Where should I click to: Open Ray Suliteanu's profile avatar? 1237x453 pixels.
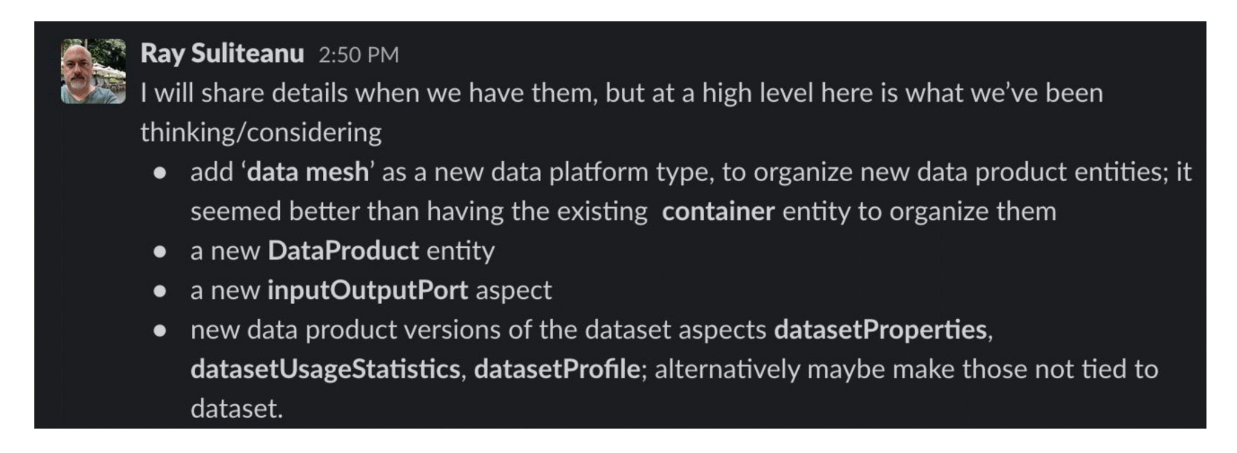tap(93, 71)
